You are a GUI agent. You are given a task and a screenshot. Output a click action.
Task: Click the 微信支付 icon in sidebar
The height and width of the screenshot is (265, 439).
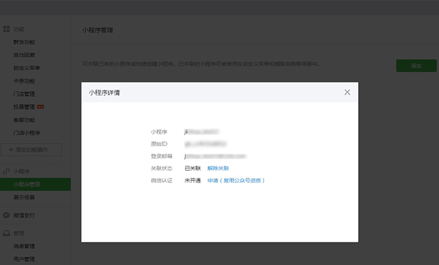[x=6, y=215]
